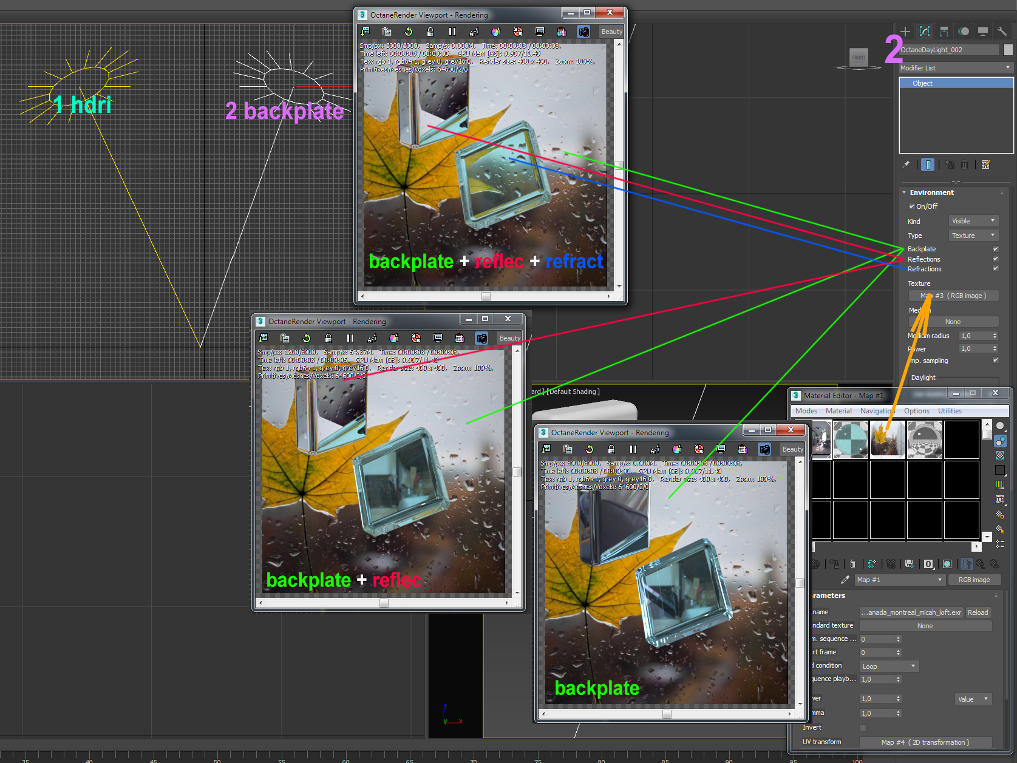Image resolution: width=1017 pixels, height=763 pixels.
Task: Click the OctaneDayLight_002 name field
Action: (x=949, y=50)
